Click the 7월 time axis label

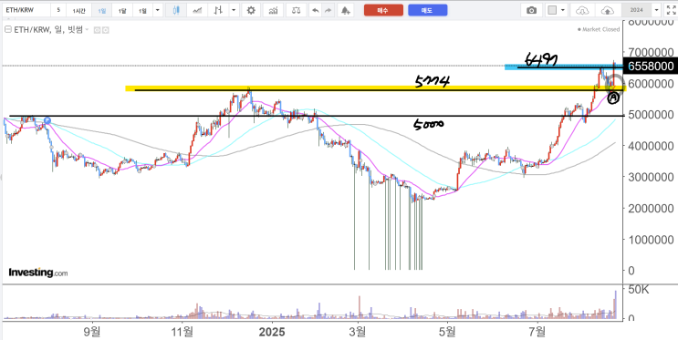pos(537,332)
